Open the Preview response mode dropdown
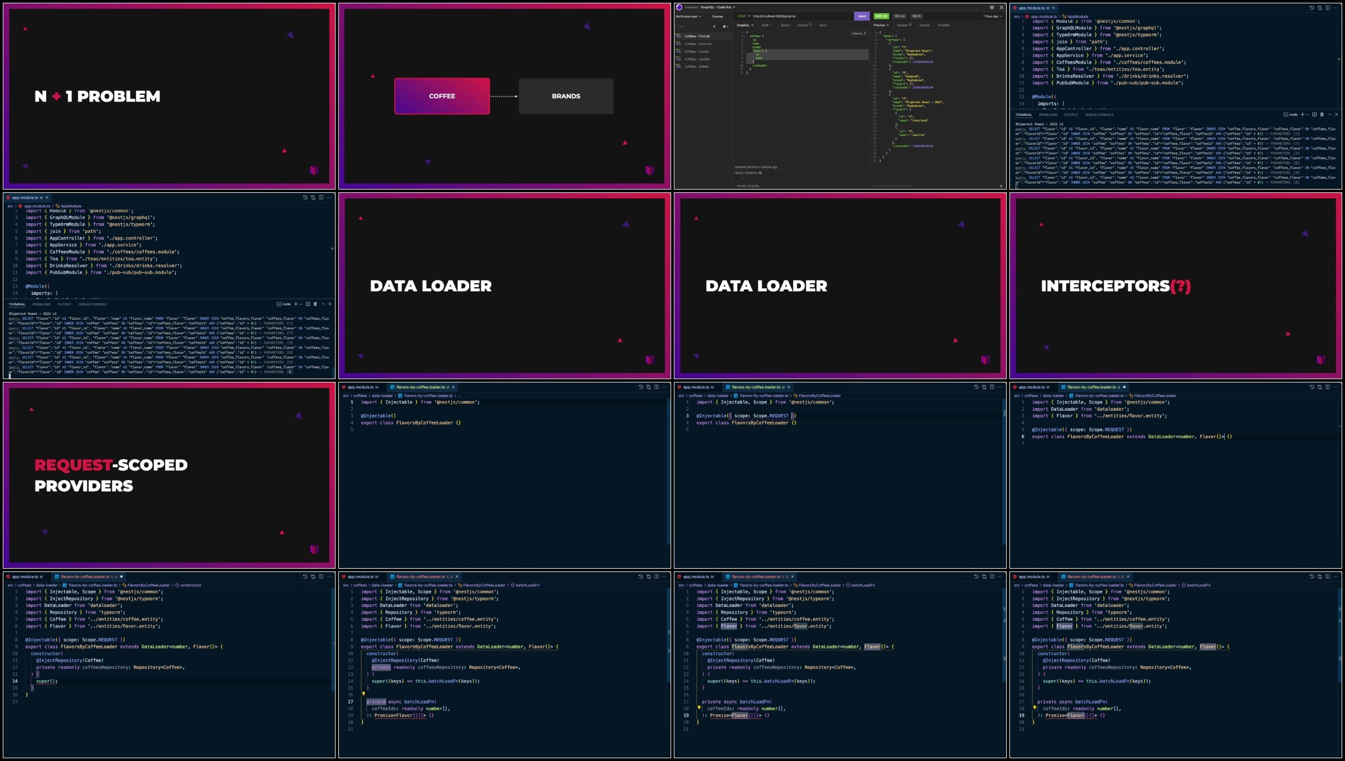Screen dimensions: 1345x761 (x=881, y=25)
